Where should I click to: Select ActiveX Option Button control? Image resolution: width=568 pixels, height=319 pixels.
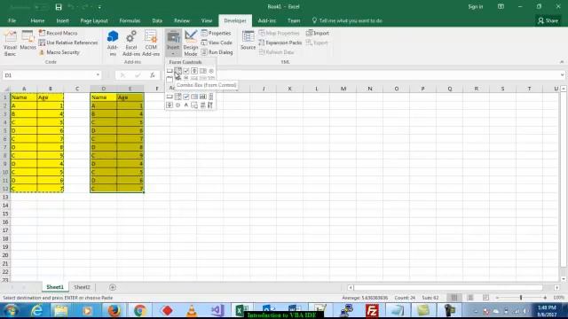[x=177, y=105]
